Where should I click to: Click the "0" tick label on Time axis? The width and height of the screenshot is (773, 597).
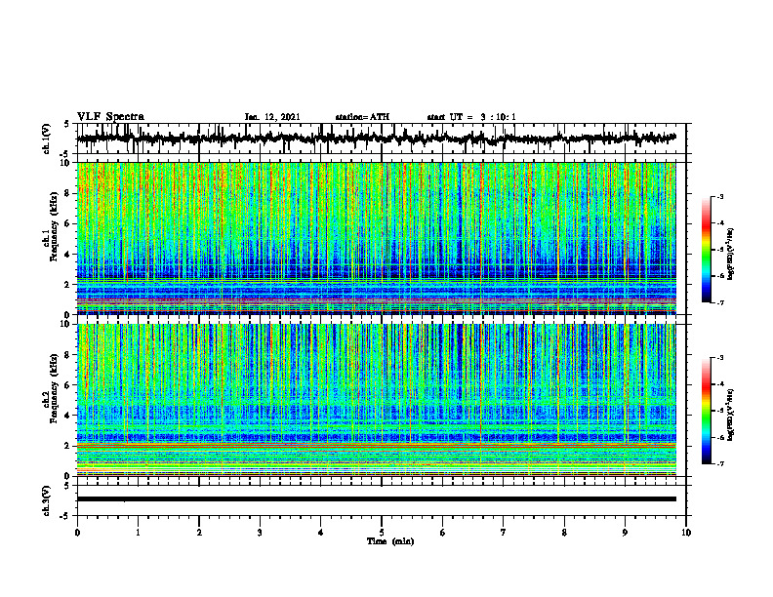coord(77,533)
